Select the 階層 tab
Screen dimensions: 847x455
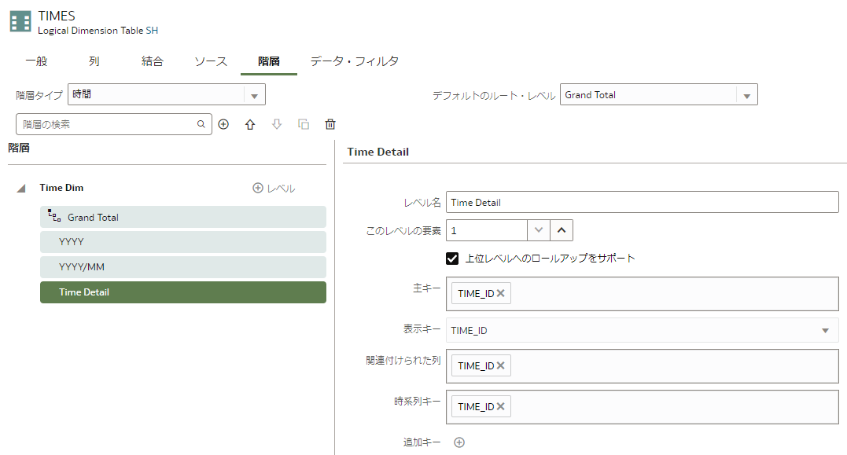(x=268, y=61)
